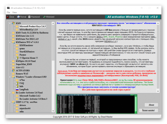Follow the red underlined Замечание link
The height and width of the screenshot is (124, 167).
tap(62, 71)
